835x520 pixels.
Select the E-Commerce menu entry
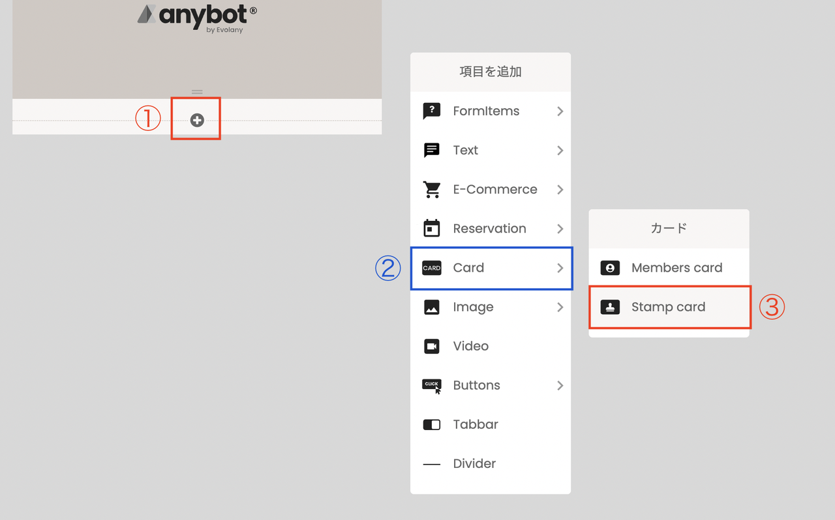click(x=491, y=190)
